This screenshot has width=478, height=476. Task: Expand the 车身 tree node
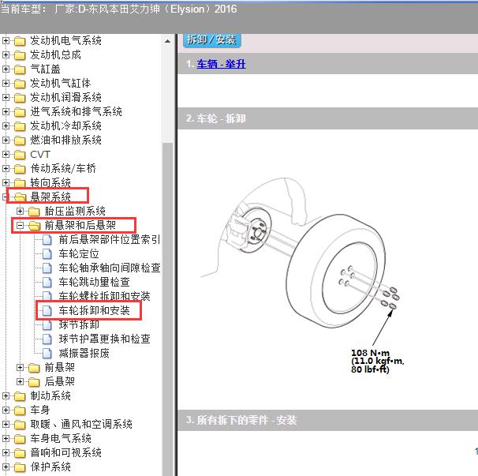(x=6, y=410)
